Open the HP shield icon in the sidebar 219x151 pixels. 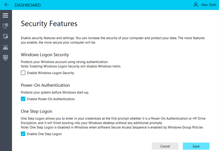point(5,26)
